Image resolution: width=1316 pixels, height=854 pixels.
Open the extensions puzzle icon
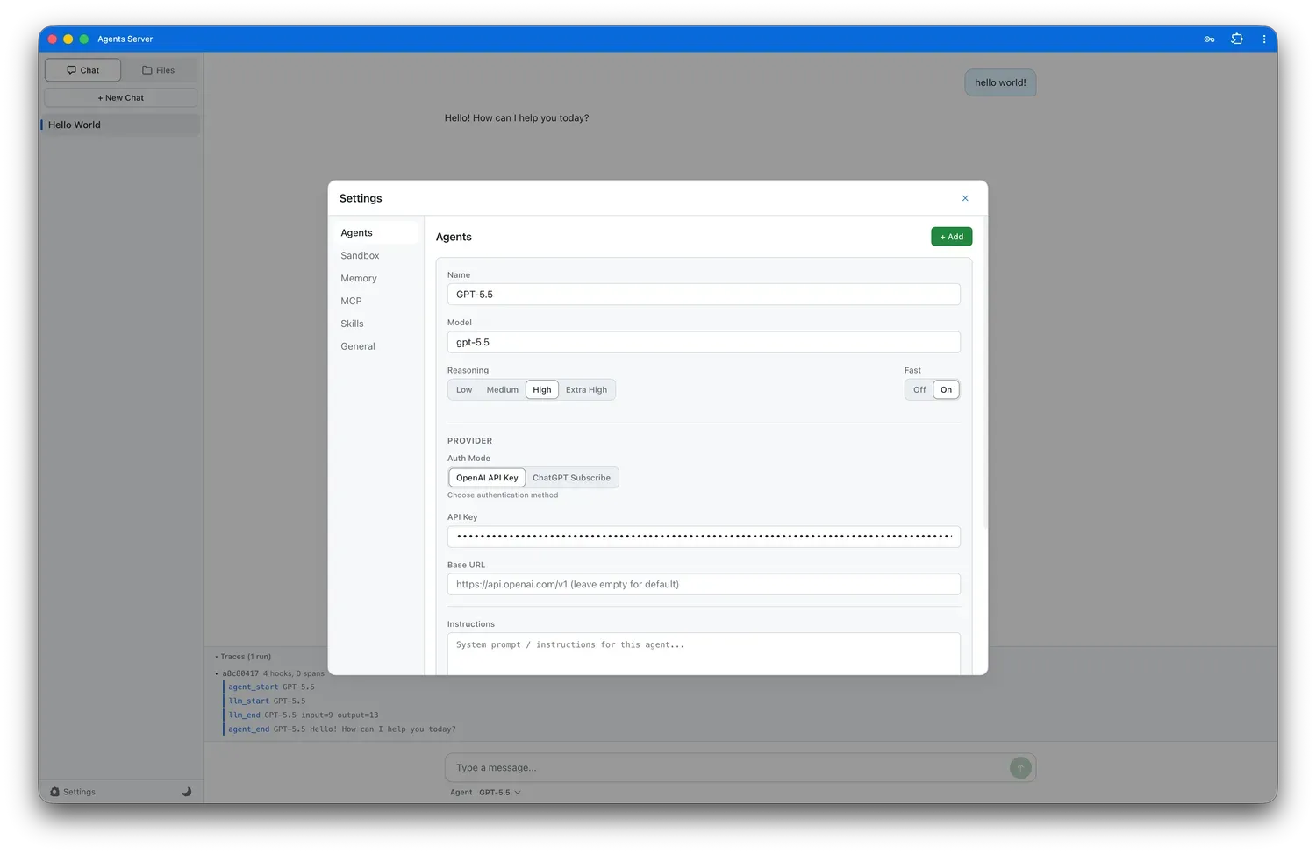point(1237,39)
